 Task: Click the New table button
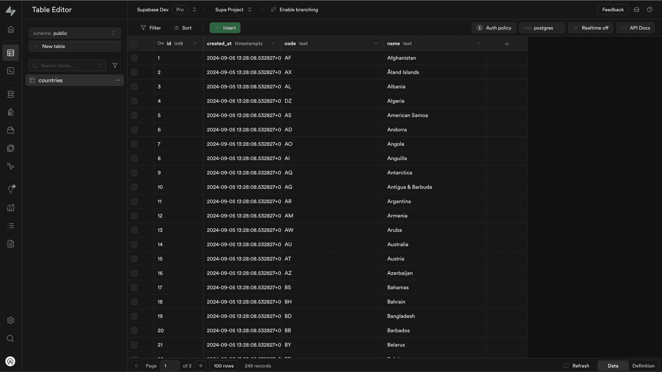pos(74,46)
